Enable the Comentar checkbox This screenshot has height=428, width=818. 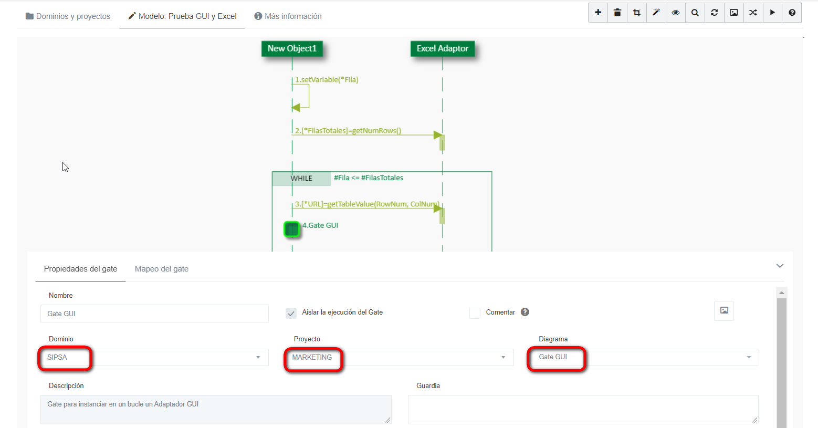tap(475, 313)
